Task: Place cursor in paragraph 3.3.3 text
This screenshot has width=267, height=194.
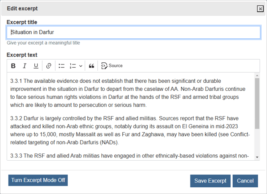Action: pos(129,156)
